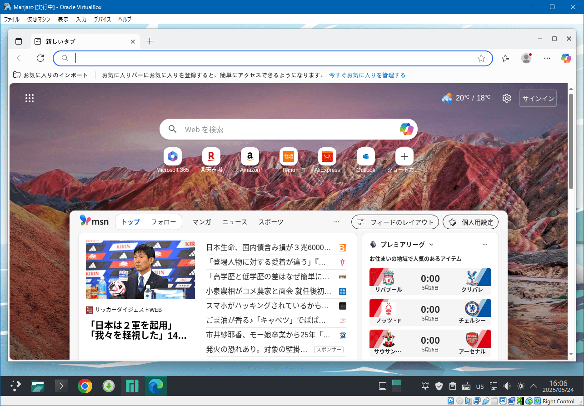
Task: Select the フォロー feed tab
Action: click(163, 222)
